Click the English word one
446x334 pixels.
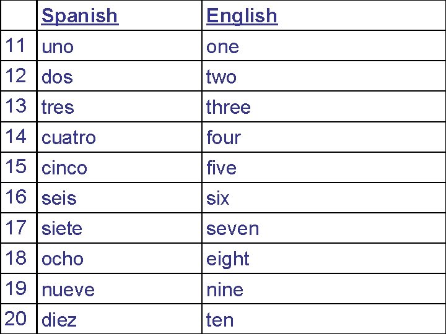click(222, 46)
